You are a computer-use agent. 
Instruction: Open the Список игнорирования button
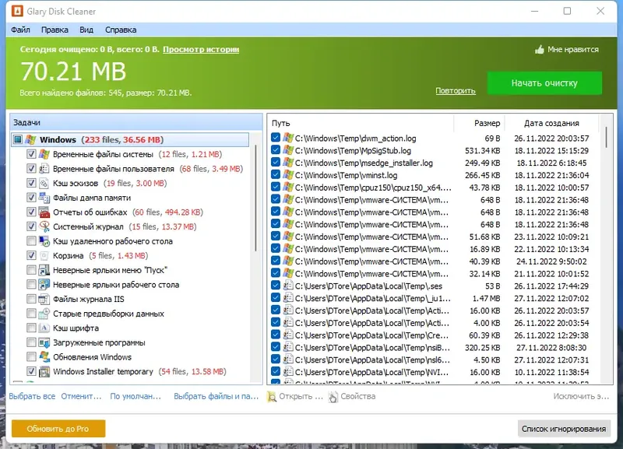[564, 429]
